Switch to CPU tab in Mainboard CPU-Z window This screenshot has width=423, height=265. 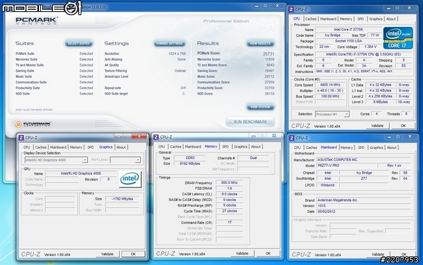(297, 148)
